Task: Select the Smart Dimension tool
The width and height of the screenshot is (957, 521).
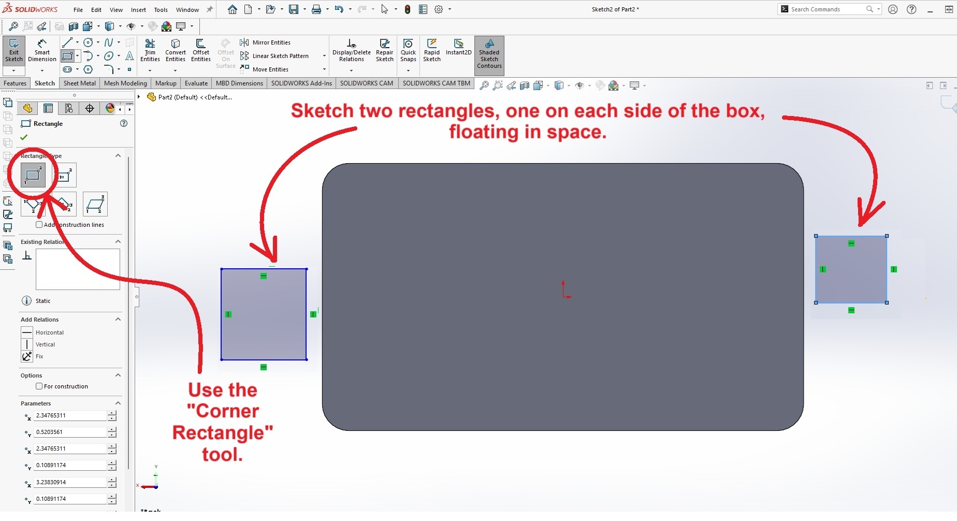Action: tap(42, 50)
